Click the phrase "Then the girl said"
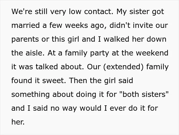The width and height of the screenshot is (179, 135). (x=101, y=81)
